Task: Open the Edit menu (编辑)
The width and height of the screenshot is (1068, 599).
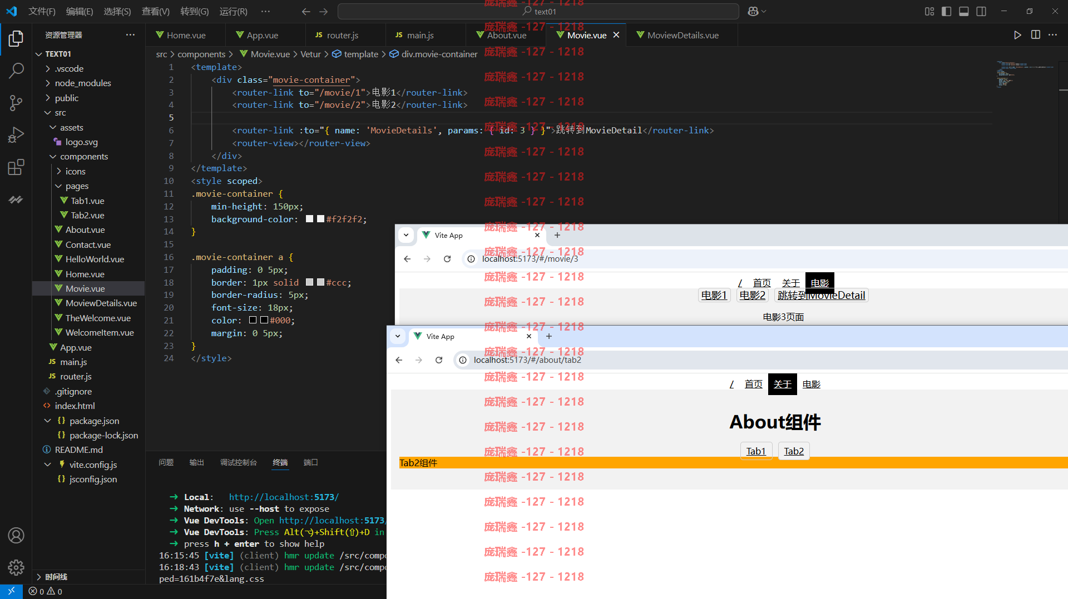Action: [x=80, y=12]
